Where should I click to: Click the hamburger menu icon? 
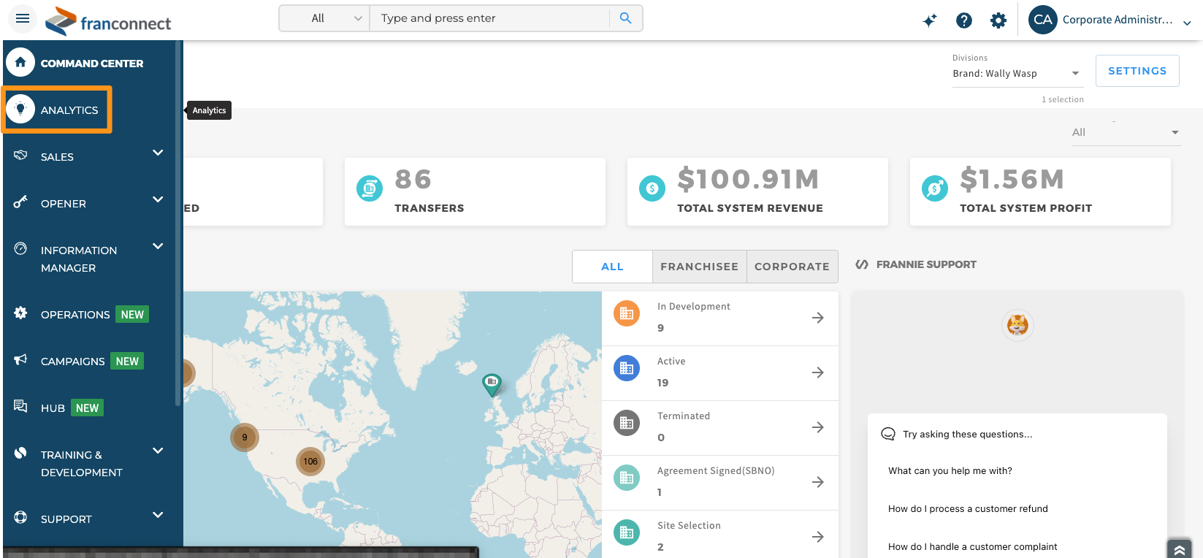23,18
